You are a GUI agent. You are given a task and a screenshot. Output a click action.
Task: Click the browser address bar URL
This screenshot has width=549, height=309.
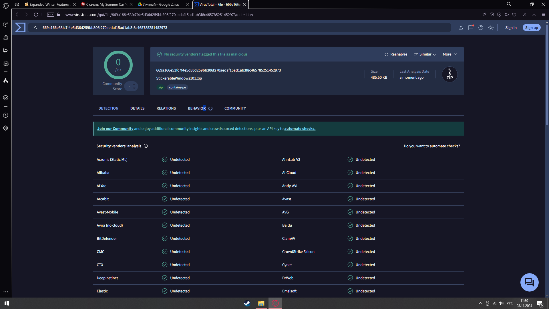[x=159, y=15]
